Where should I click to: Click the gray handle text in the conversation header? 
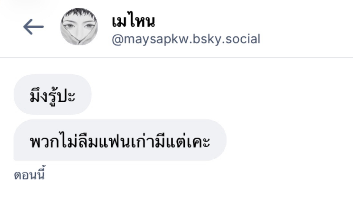tap(186, 39)
